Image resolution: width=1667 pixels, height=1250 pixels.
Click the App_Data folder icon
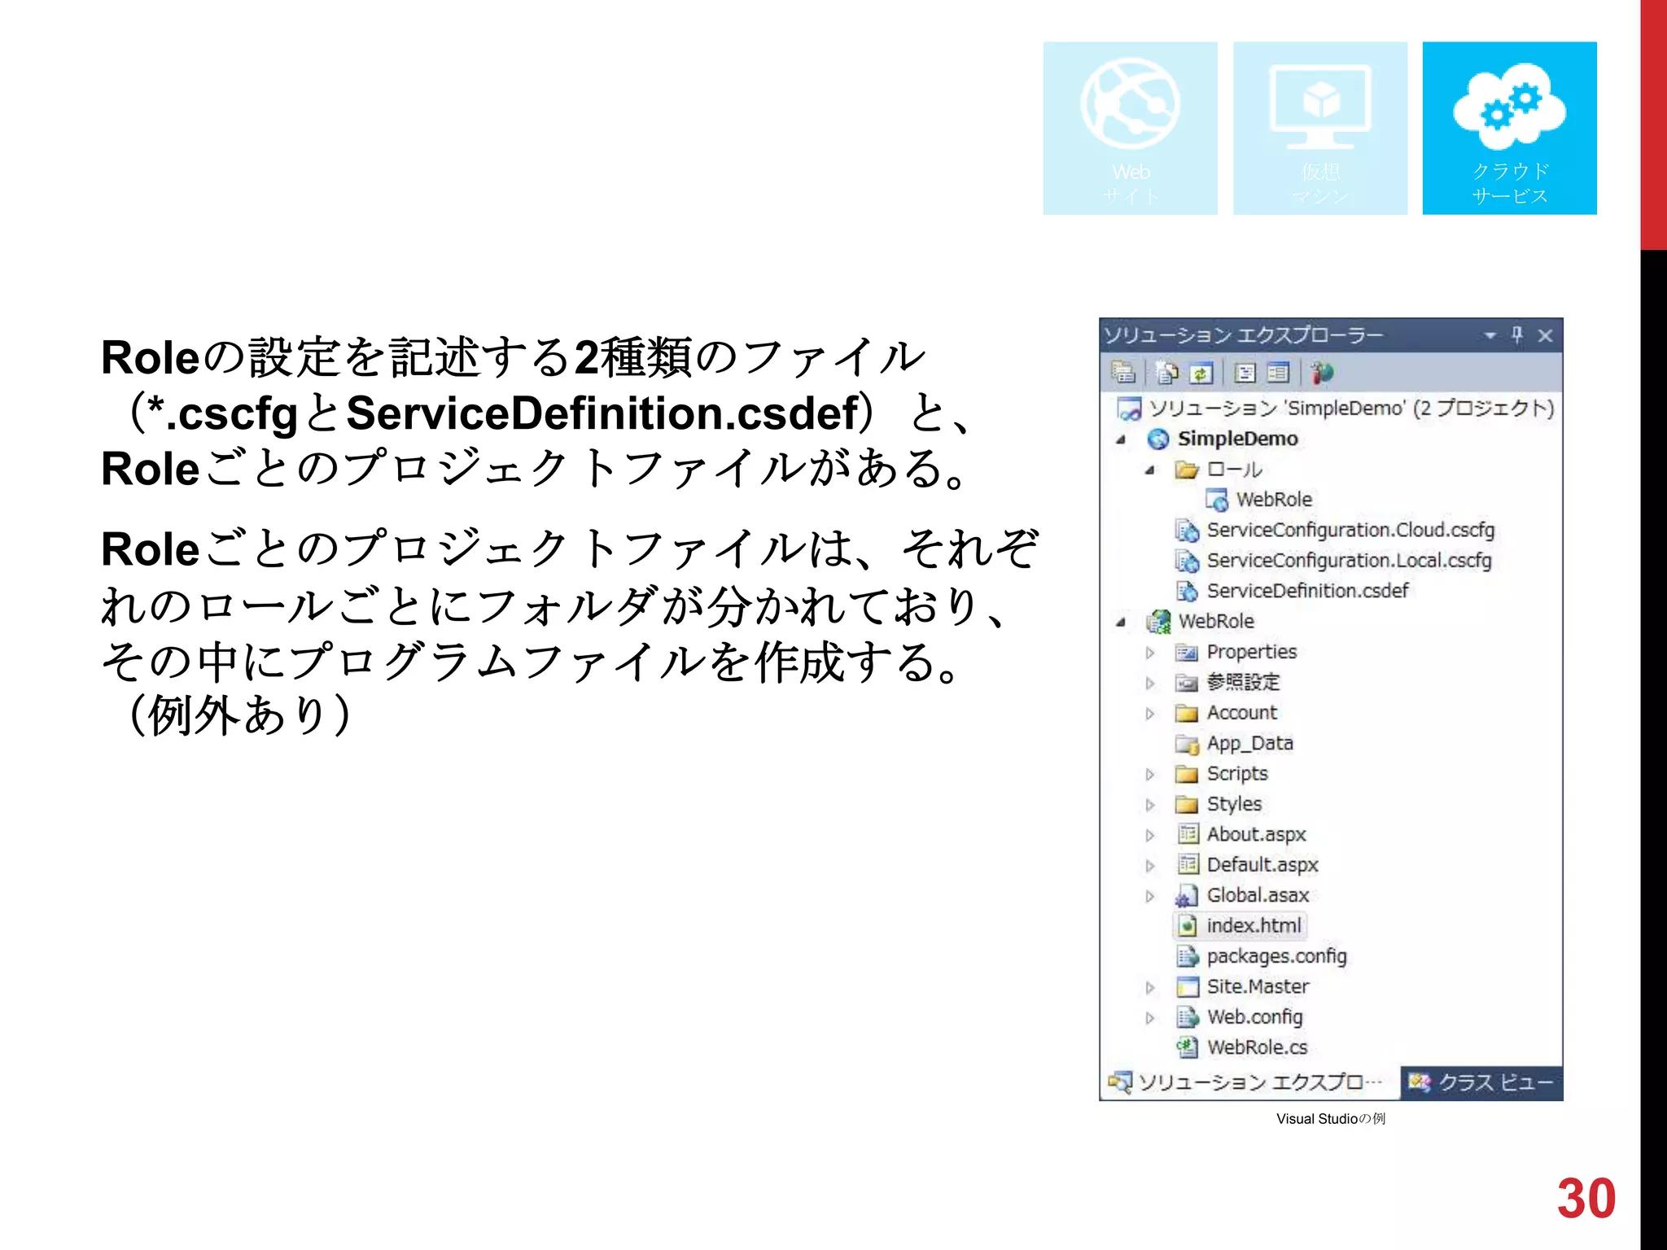1187,744
